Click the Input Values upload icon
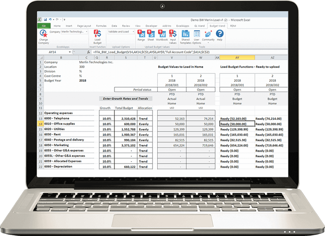This screenshot has width=325, height=236. (x=173, y=33)
